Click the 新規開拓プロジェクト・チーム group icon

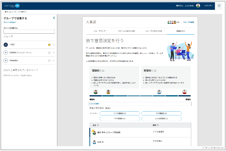tap(5, 52)
